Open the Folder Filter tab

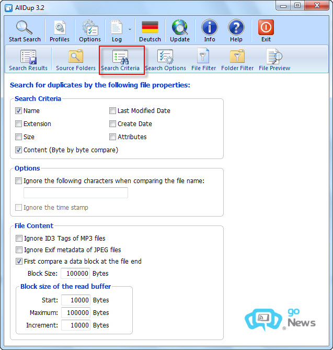(237, 60)
